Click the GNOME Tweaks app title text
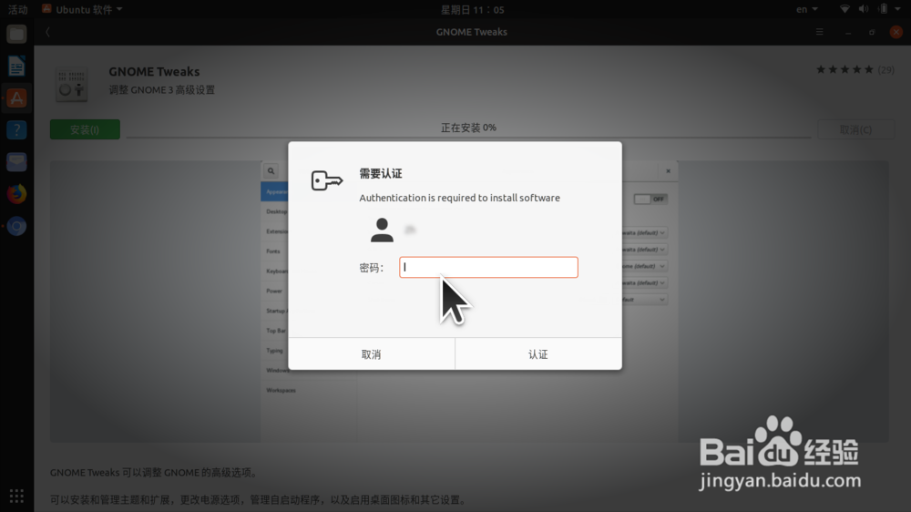This screenshot has height=512, width=911. pos(154,71)
